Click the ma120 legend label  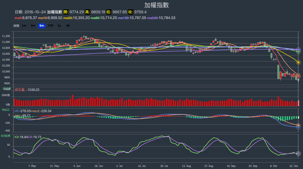(123, 18)
